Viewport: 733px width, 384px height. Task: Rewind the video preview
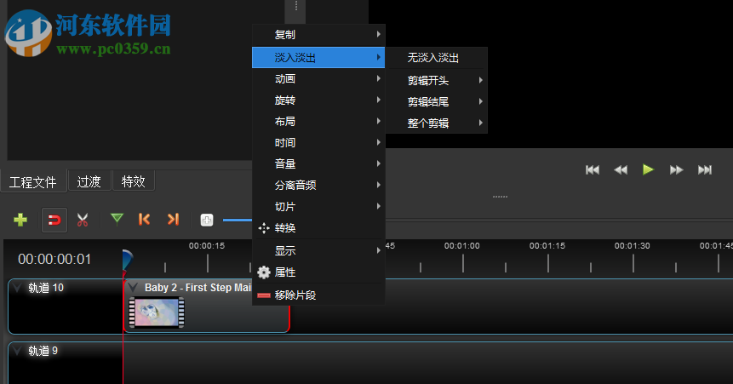(x=621, y=169)
